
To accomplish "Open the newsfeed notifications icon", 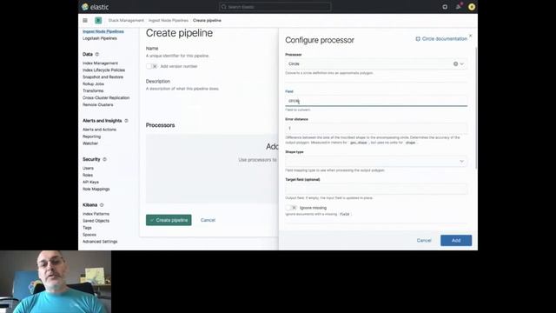I will coord(458,7).
